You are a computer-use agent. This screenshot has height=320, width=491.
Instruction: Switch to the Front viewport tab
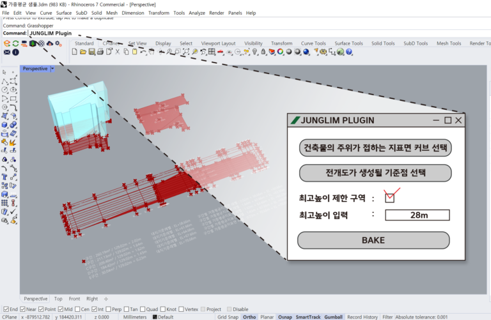tap(74, 299)
